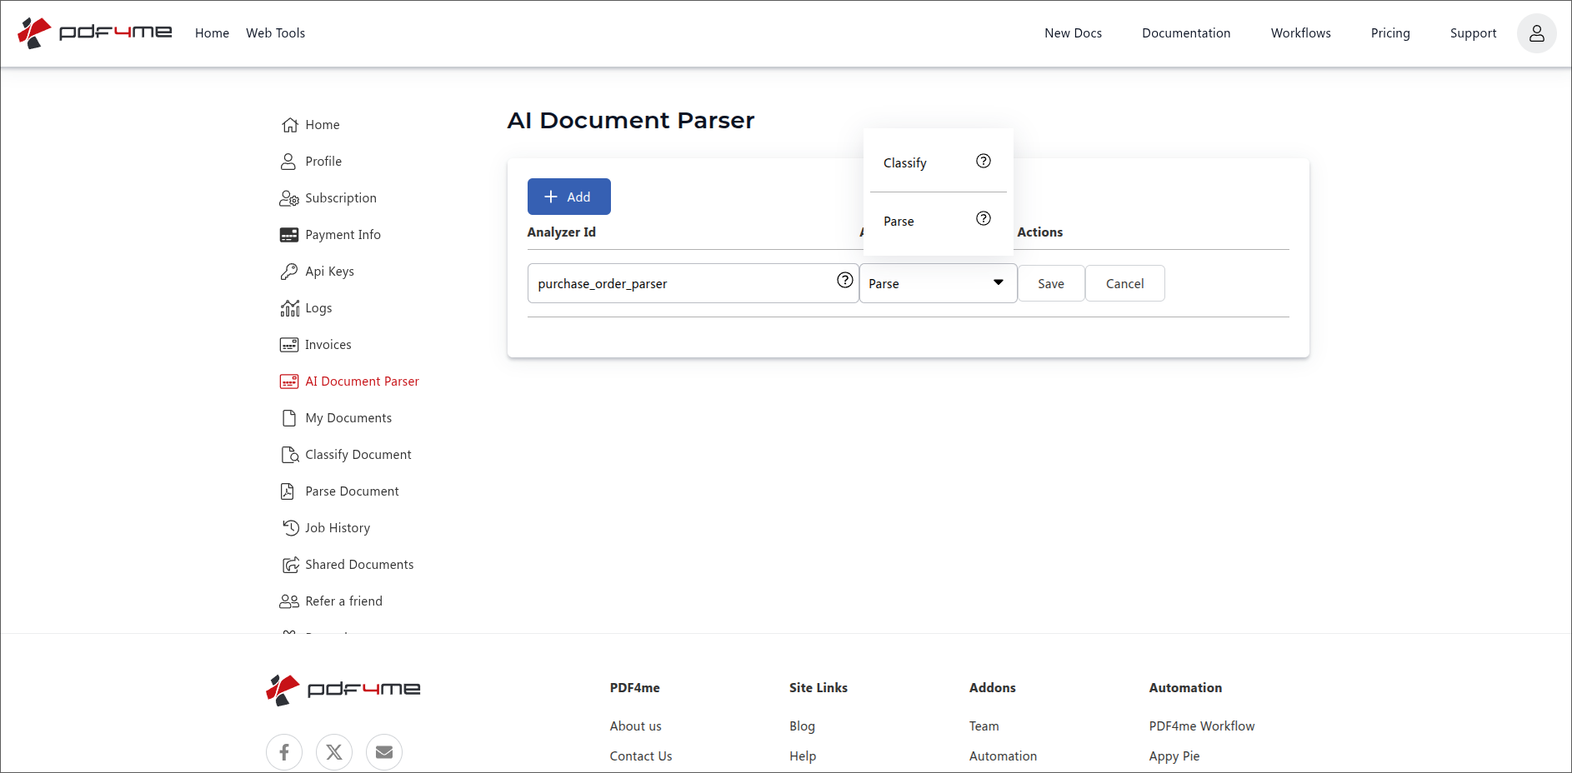
Task: Open Api Keys in the sidebar
Action: pyautogui.click(x=329, y=272)
